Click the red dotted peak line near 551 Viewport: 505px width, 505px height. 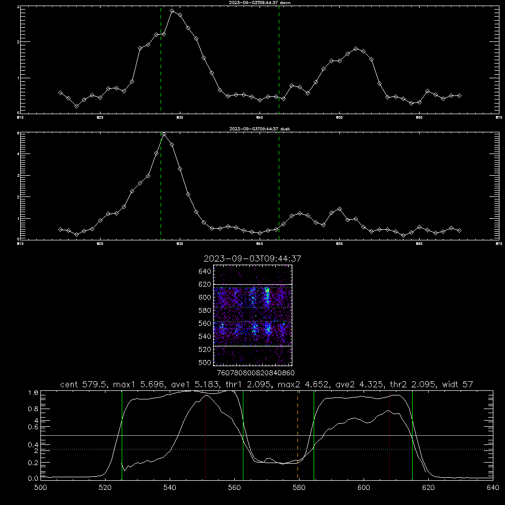[206, 435]
